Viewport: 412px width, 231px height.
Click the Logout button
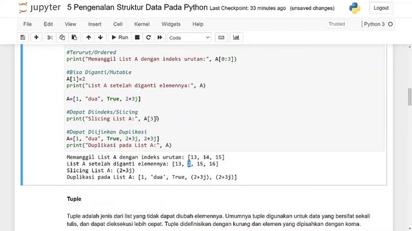pos(381,8)
